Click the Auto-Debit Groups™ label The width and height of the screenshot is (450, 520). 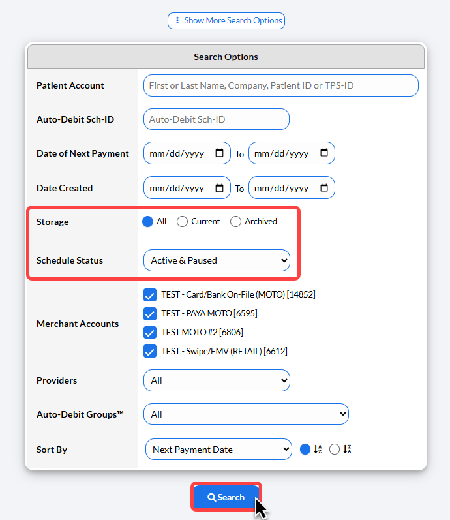(x=80, y=414)
